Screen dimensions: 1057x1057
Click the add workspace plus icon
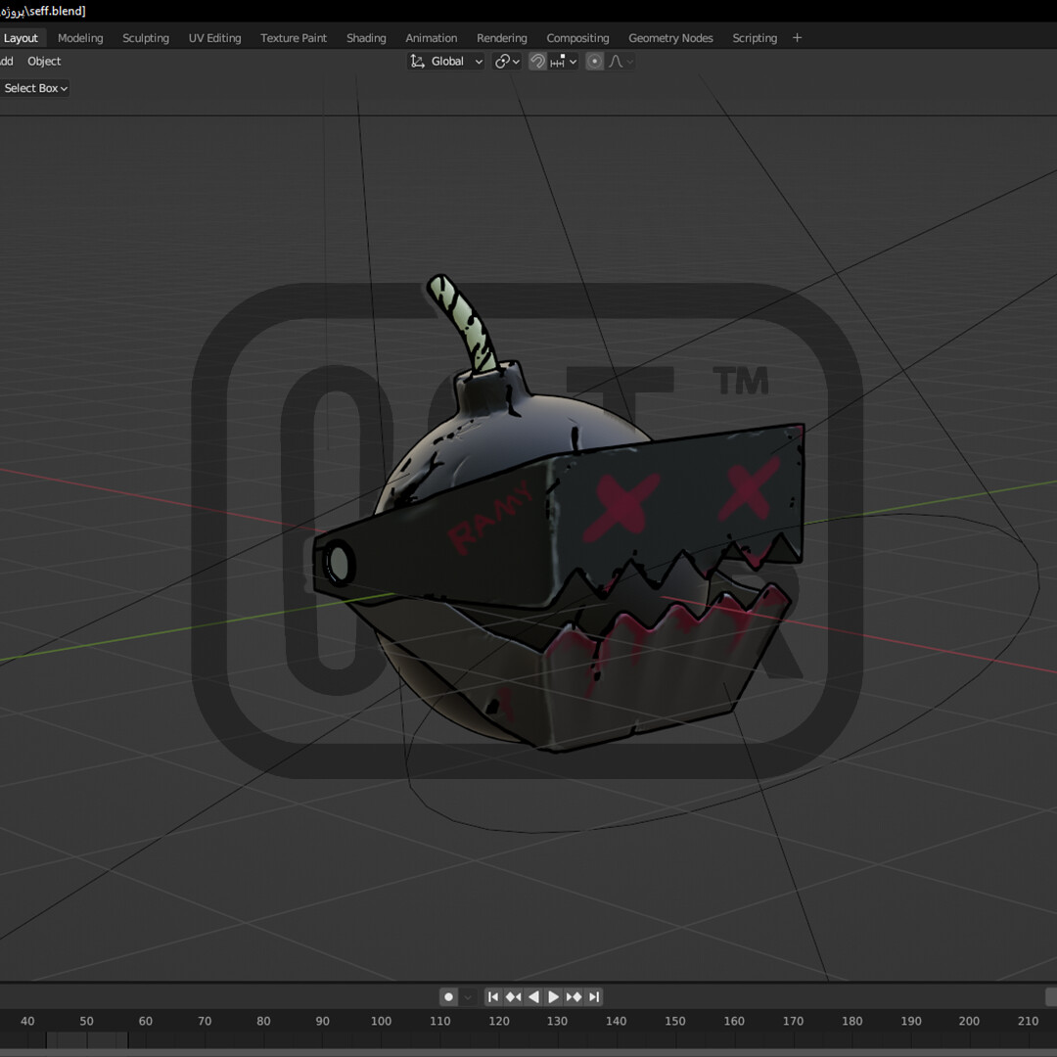tap(797, 38)
